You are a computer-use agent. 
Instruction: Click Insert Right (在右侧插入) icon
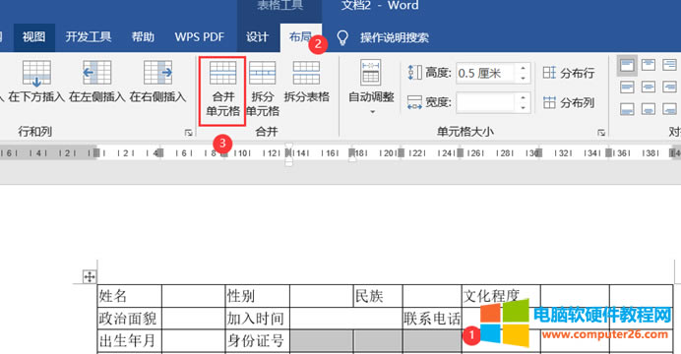(x=157, y=73)
